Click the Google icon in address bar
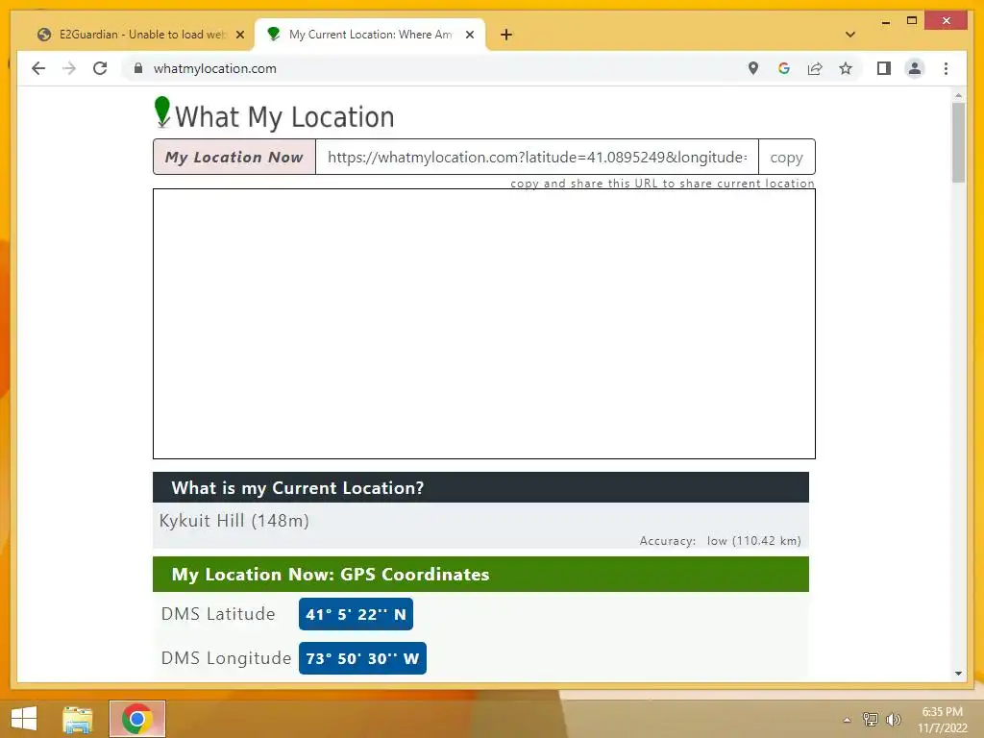Viewport: 984px width, 738px height. coord(784,68)
